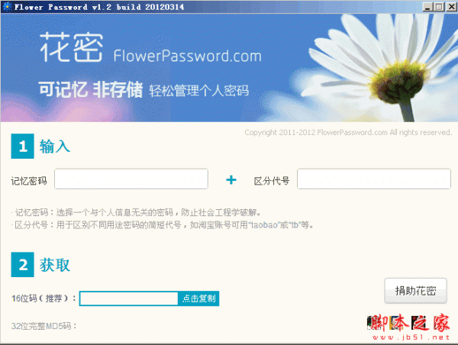Viewport: 458px width, 345px height.
Task: Close the Flower Password window
Action: [451, 7]
